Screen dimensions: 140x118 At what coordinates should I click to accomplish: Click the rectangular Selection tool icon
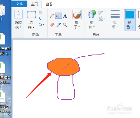coord(31,15)
